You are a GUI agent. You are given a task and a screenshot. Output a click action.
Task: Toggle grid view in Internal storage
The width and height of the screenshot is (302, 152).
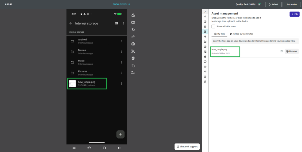coord(116,24)
